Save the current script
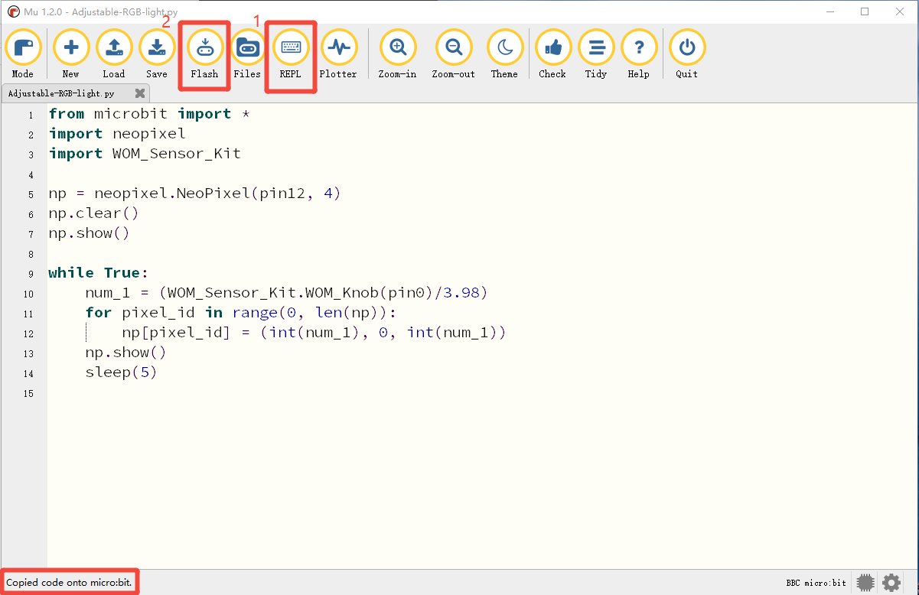Screen dimensions: 919x595 point(157,54)
